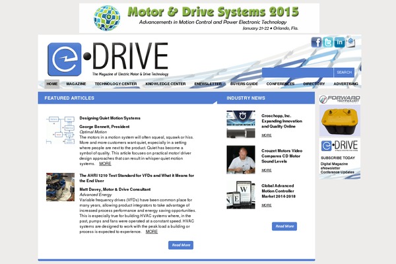The image size is (396, 264).
Task: Click SUBSCRIBE TODAY in sidebar
Action: (x=338, y=158)
